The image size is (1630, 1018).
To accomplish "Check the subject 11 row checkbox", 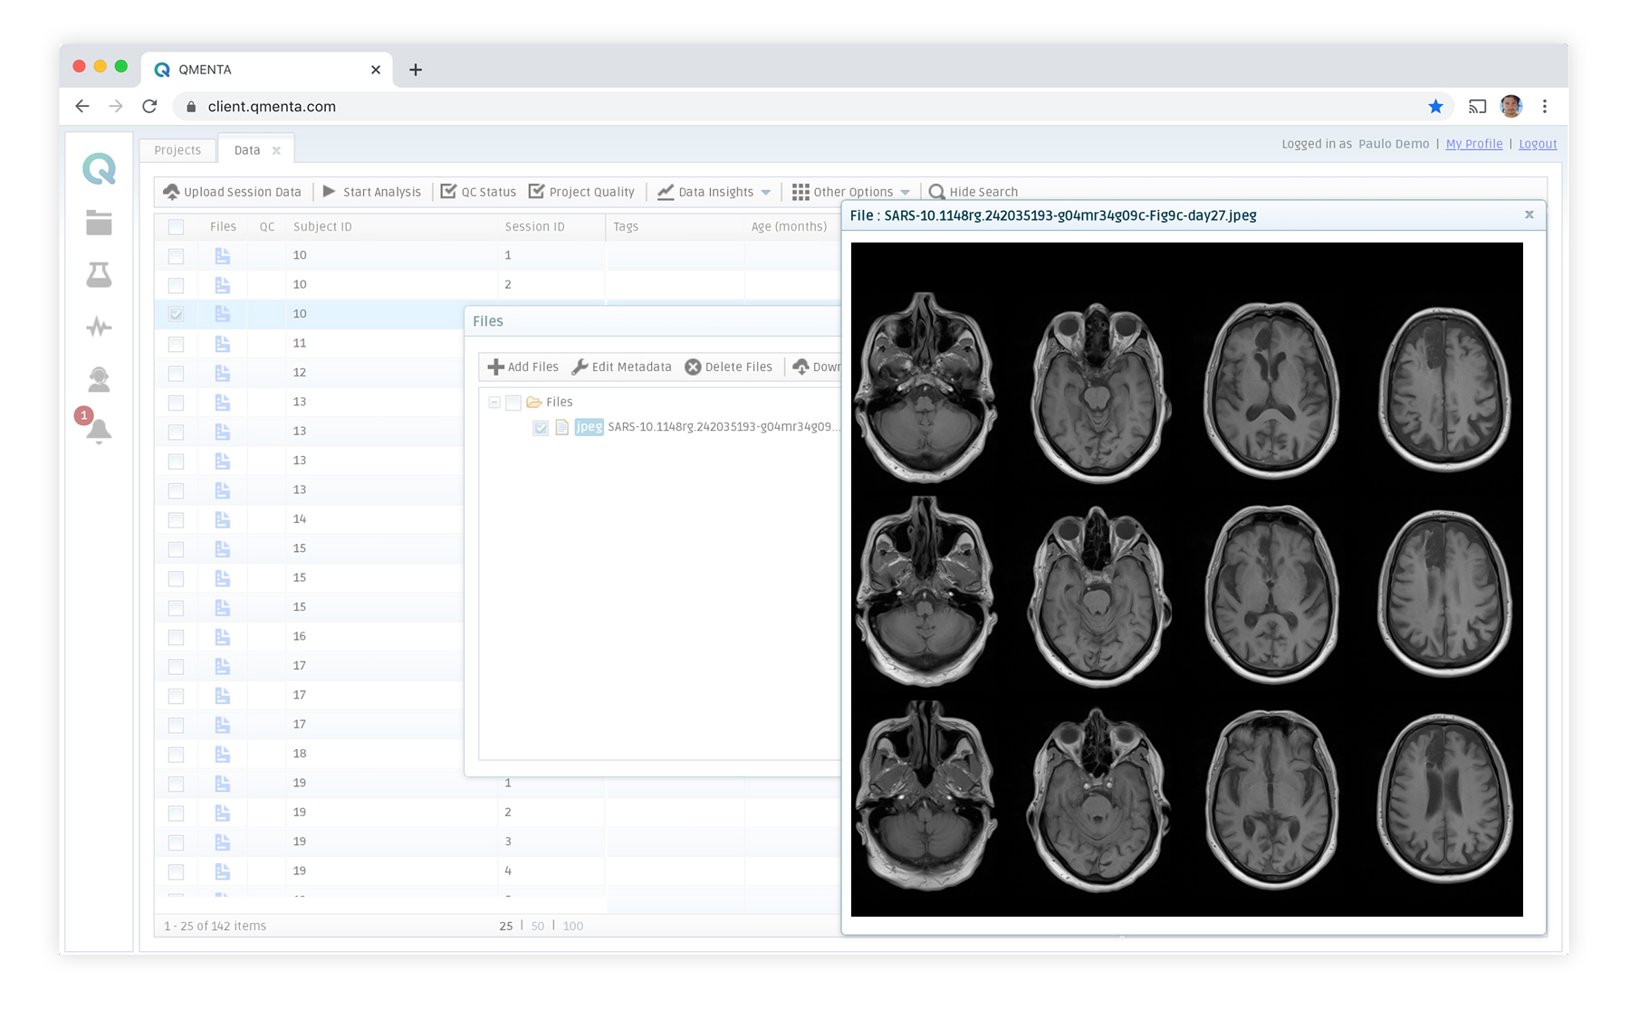I will click(176, 344).
